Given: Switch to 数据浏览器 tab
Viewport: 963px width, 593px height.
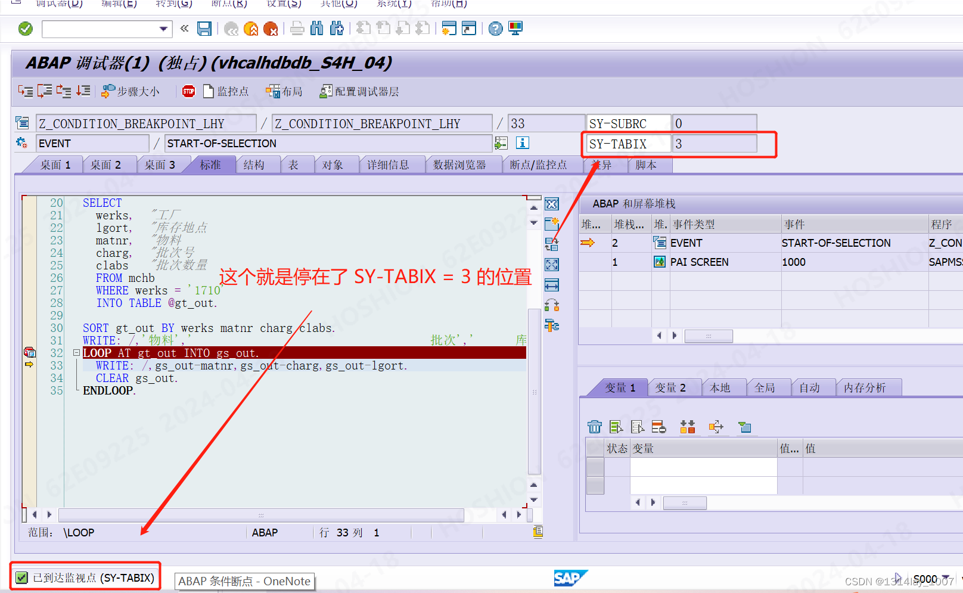Looking at the screenshot, I should [x=459, y=165].
